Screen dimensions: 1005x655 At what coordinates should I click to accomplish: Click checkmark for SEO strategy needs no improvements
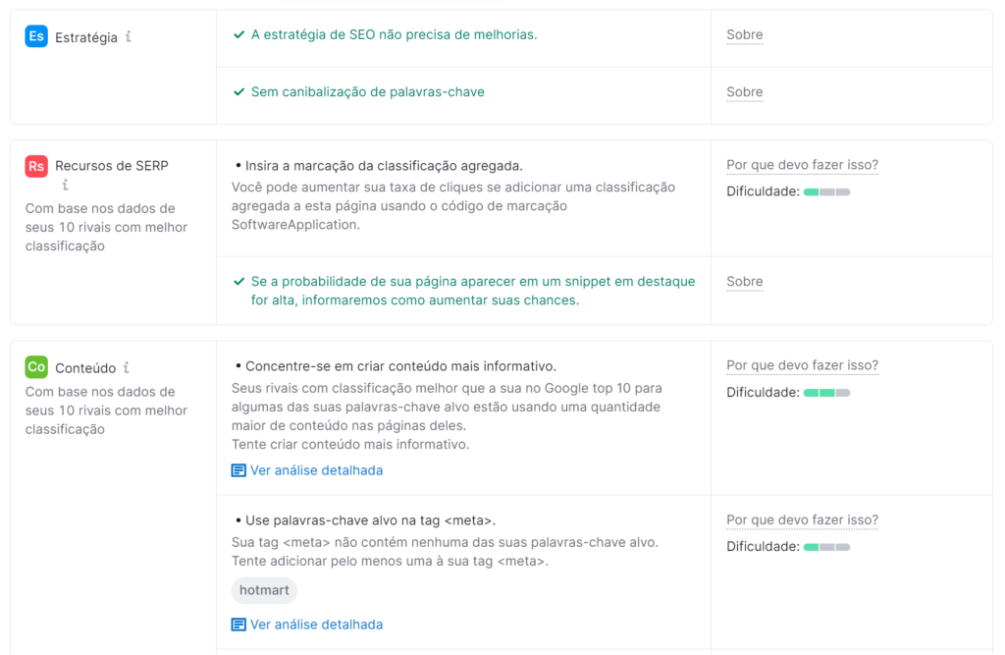pos(238,35)
